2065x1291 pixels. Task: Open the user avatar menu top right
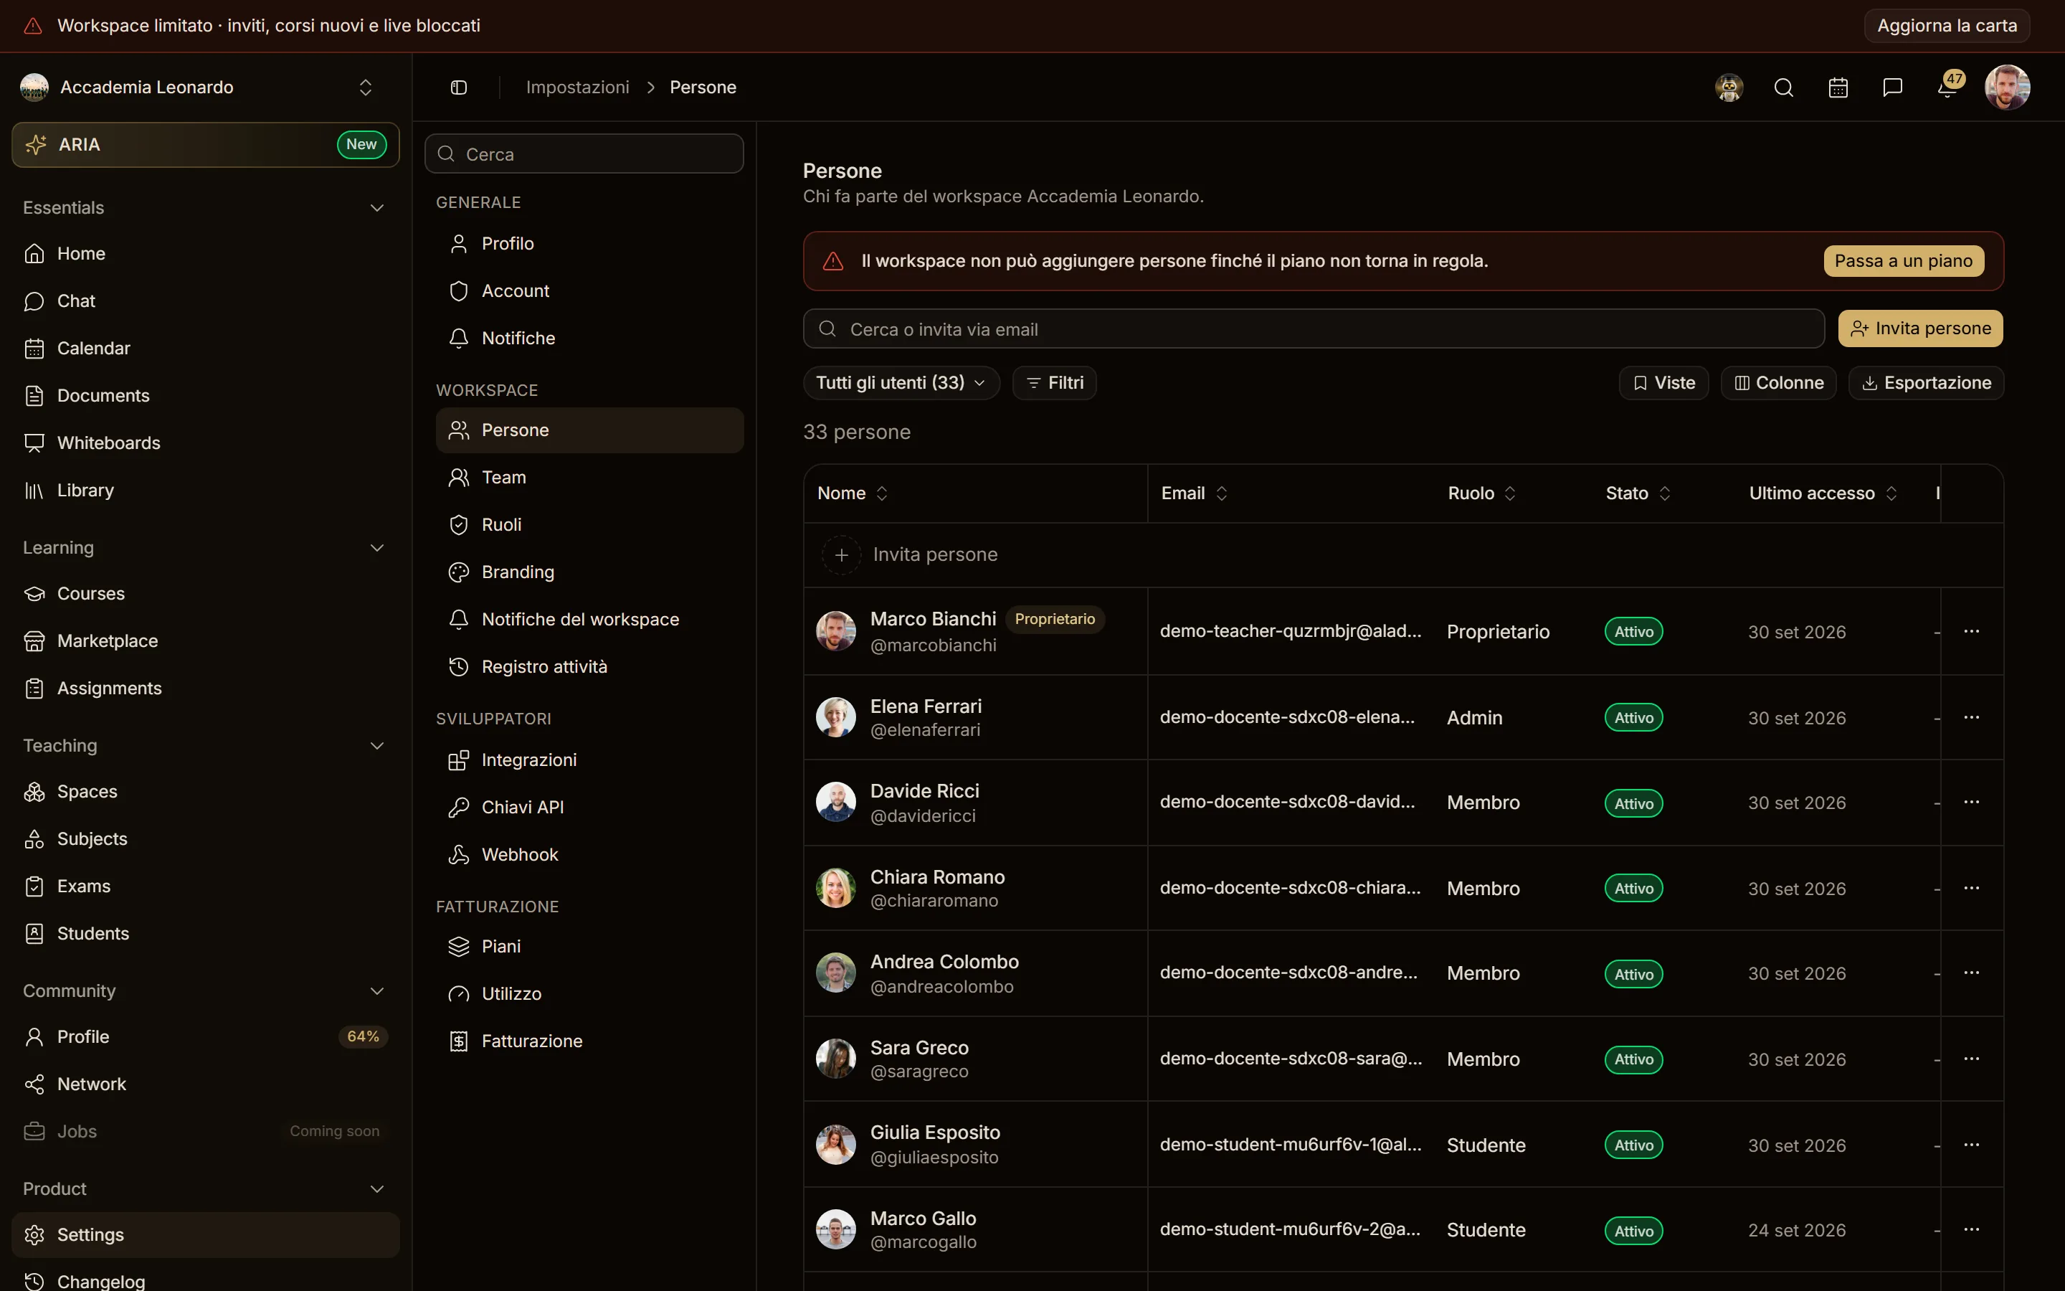[x=2007, y=87]
